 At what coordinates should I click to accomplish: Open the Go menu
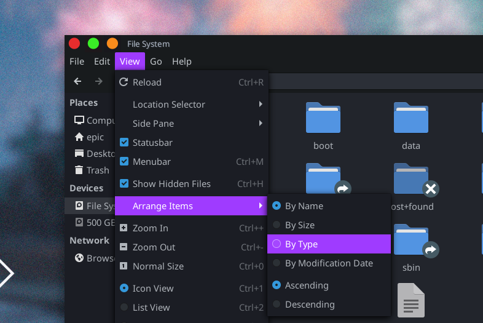click(156, 62)
